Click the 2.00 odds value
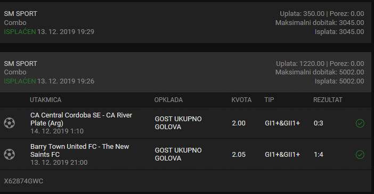The image size is (374, 194). 239,123
